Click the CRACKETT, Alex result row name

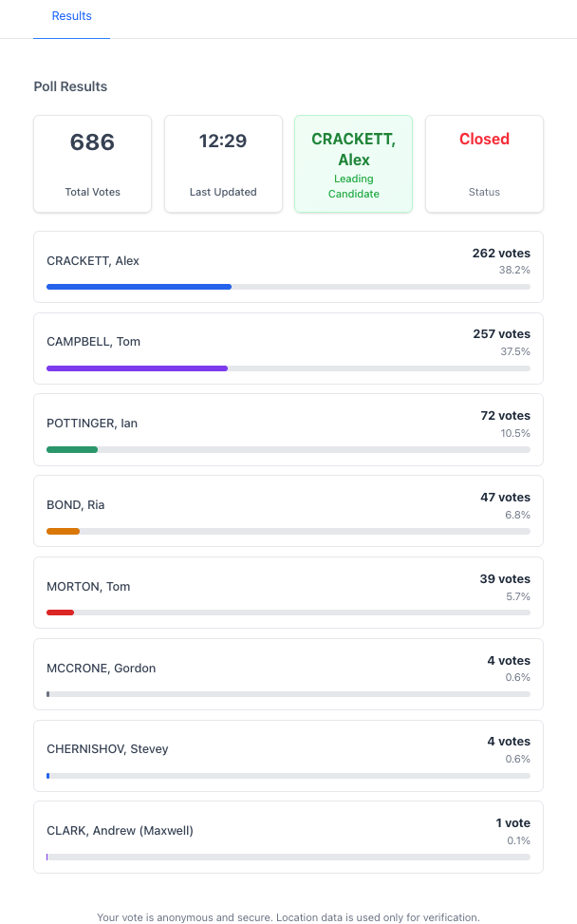pyautogui.click(x=93, y=261)
